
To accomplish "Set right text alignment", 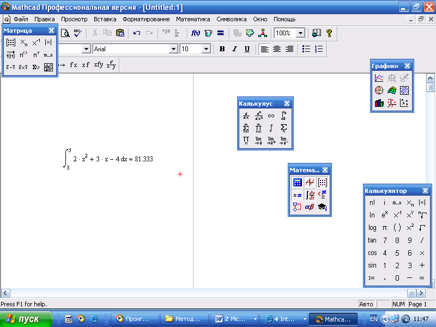I will pos(289,49).
